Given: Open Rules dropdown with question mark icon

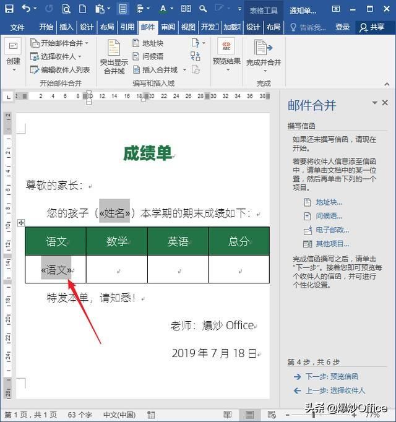Looking at the screenshot, I should pyautogui.click(x=199, y=43).
